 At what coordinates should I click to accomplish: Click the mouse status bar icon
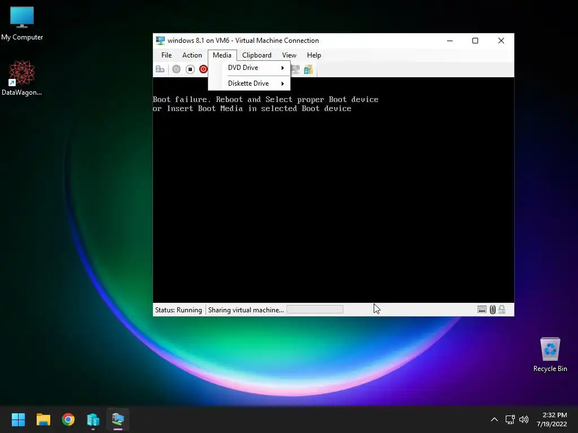click(492, 310)
